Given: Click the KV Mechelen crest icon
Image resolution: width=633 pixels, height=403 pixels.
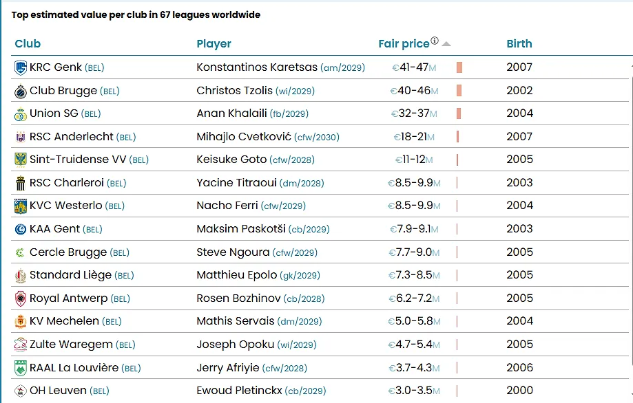Looking at the screenshot, I should [x=20, y=321].
